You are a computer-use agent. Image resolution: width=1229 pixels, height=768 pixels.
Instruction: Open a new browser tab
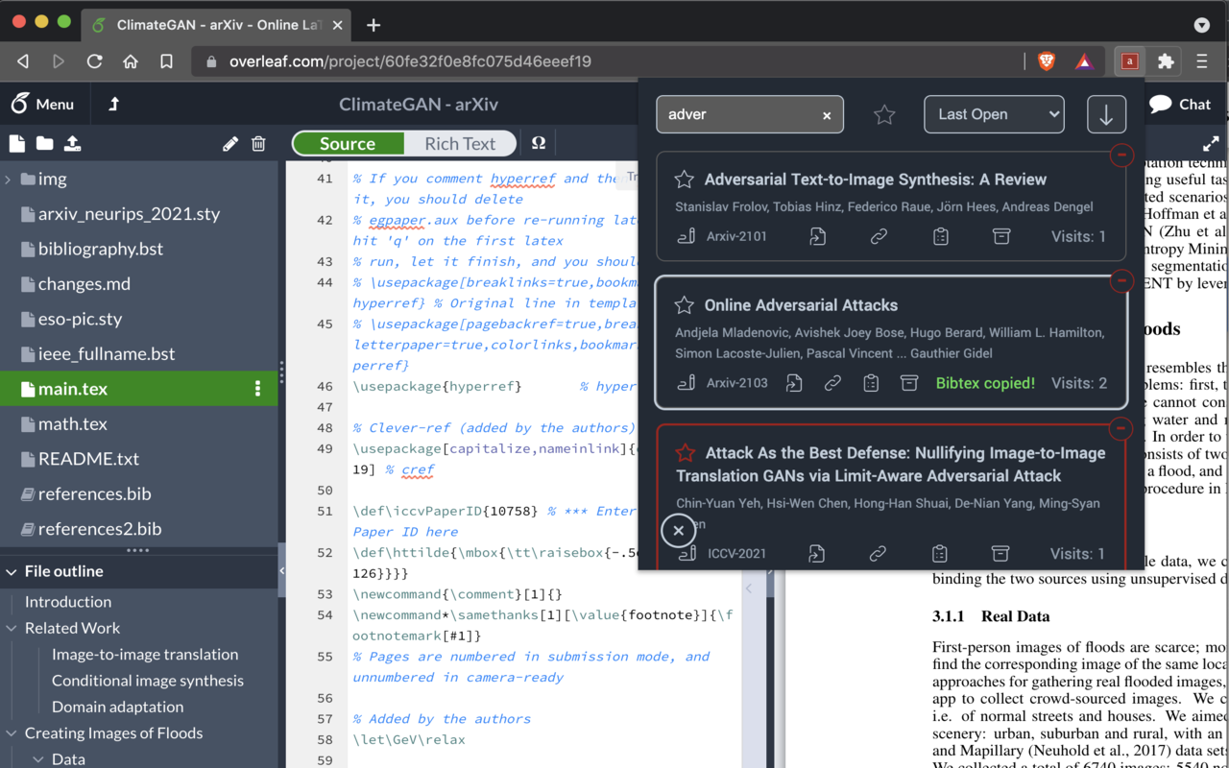coord(374,25)
